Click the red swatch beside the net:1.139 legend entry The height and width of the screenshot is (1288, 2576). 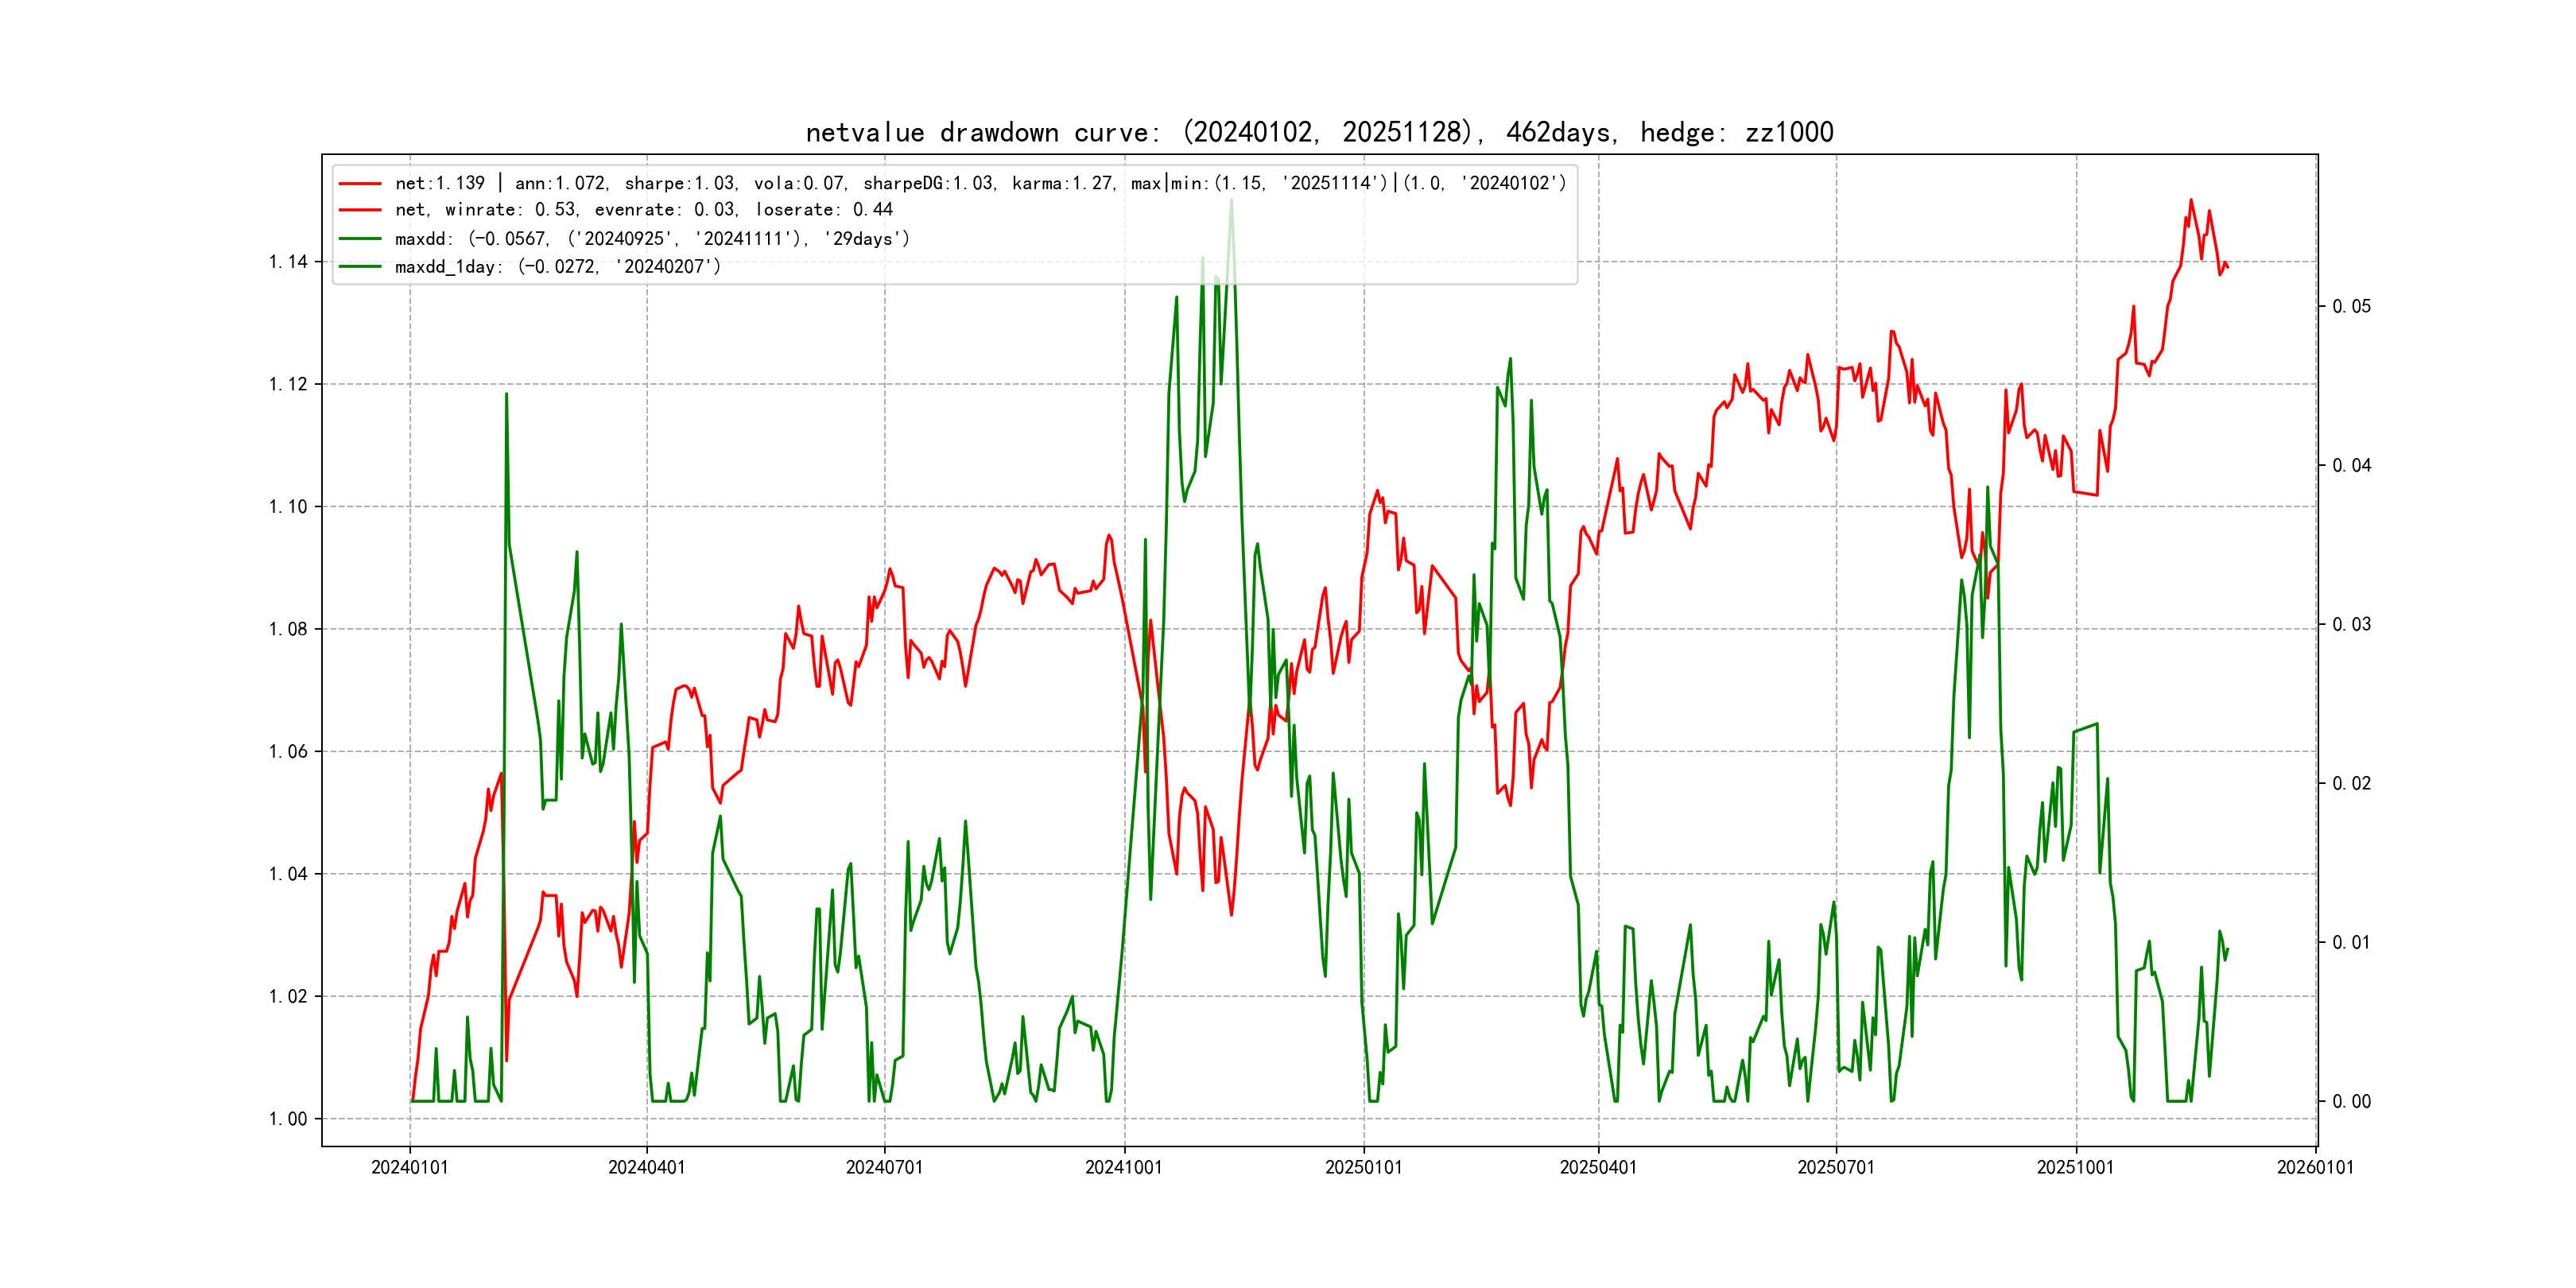pos(360,184)
